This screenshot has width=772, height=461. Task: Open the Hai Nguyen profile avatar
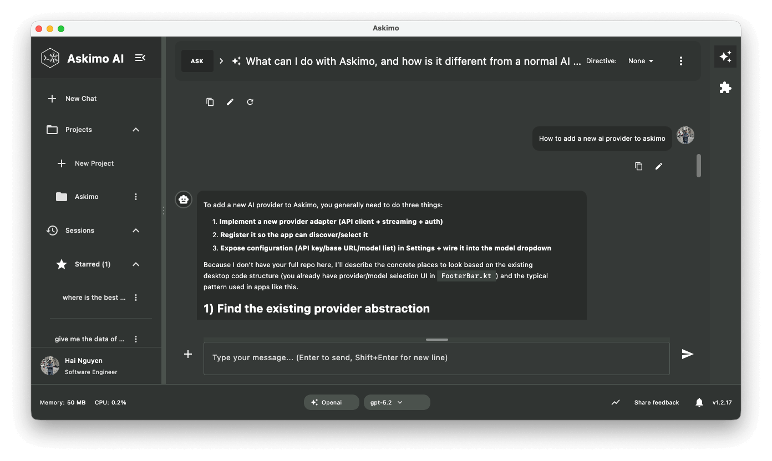coord(50,366)
